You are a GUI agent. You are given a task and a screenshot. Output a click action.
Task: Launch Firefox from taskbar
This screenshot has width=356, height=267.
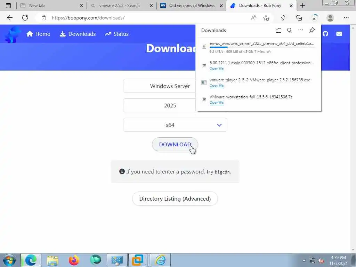74,260
